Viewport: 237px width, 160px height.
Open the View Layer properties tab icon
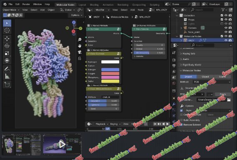point(174,71)
